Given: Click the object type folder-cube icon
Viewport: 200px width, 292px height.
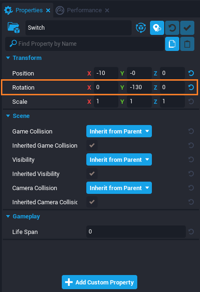Looking at the screenshot, I should 14,28.
